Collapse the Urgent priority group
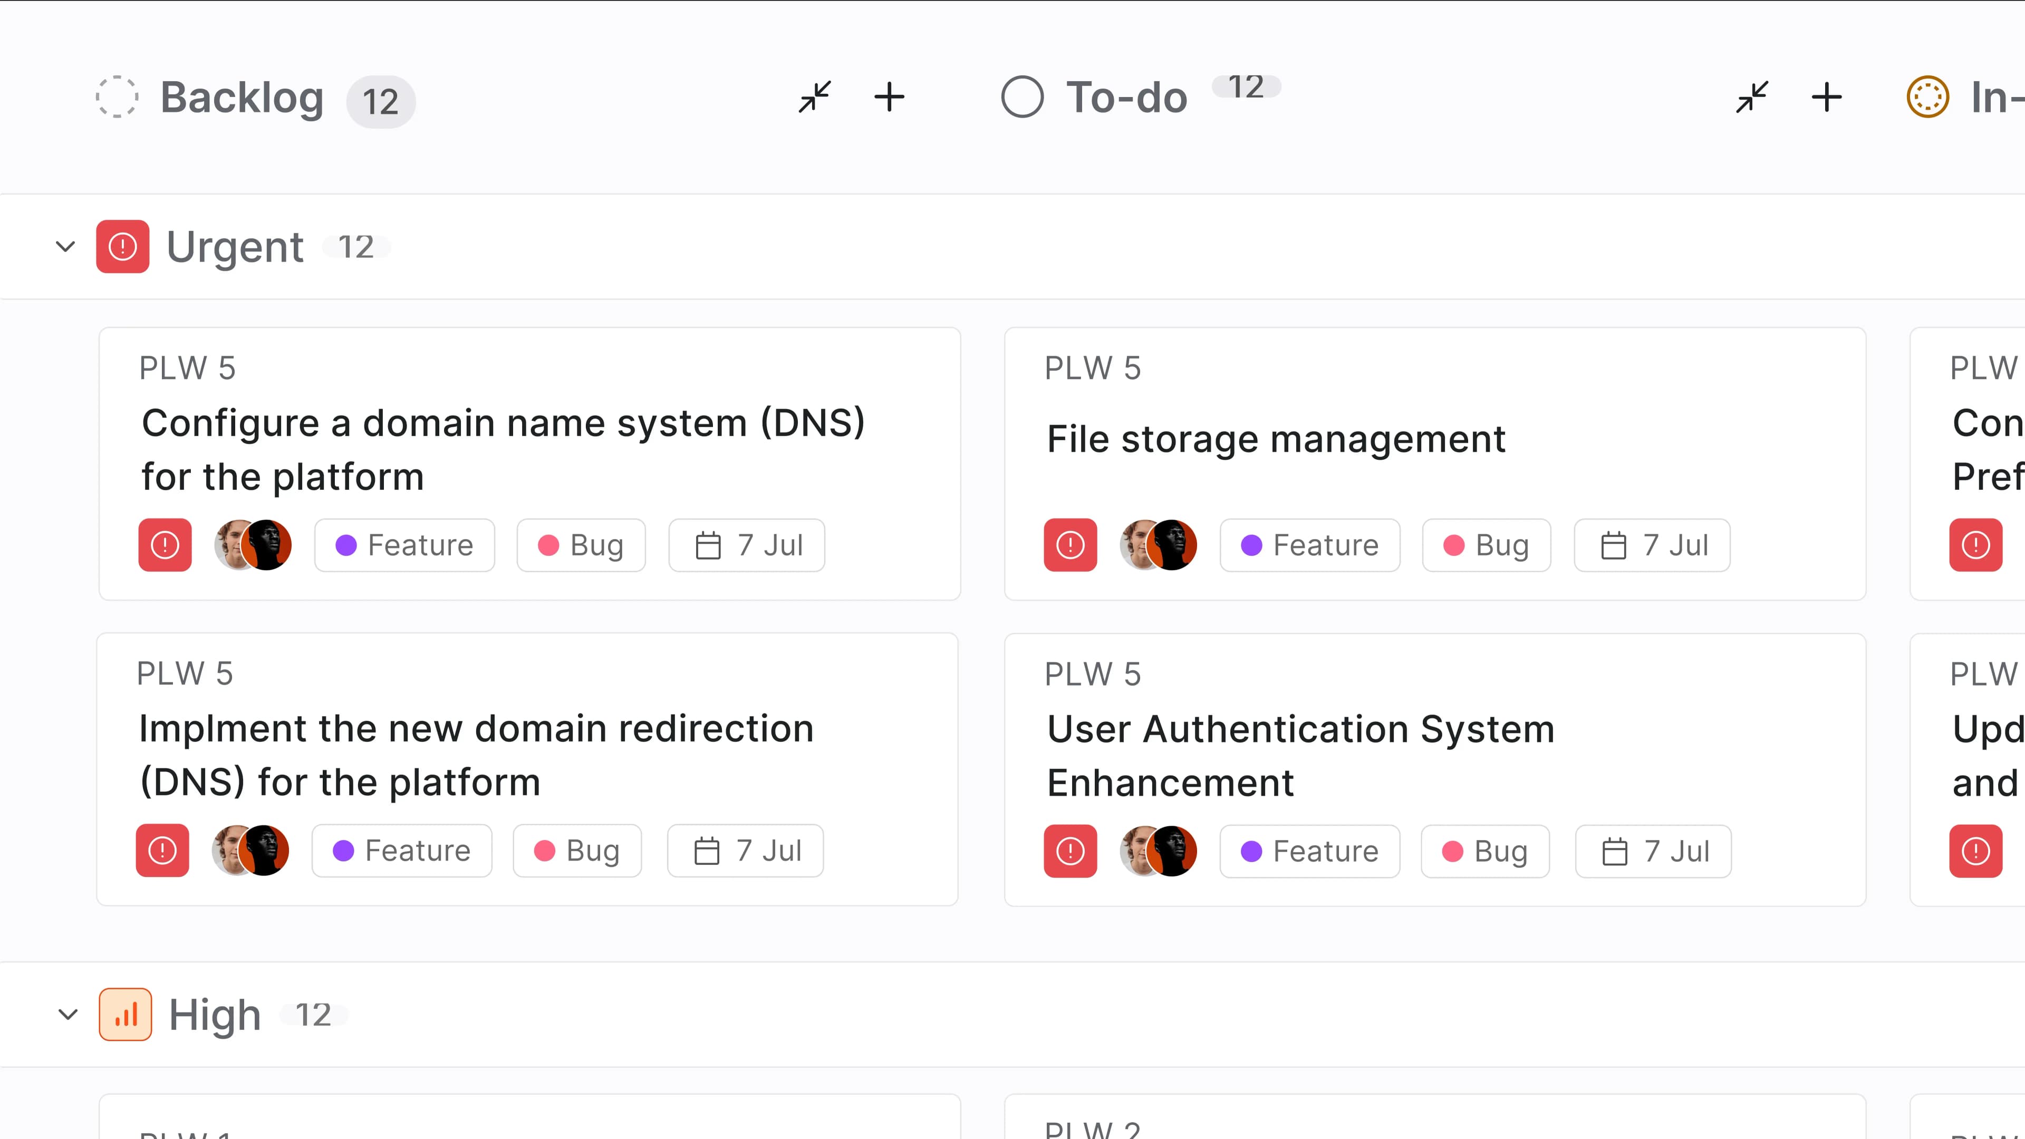 point(66,247)
